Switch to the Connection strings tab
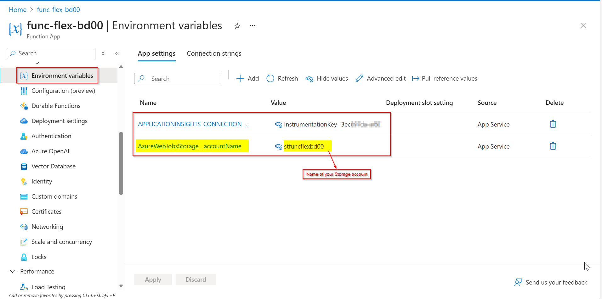Screen dimensions: 602x299 (214, 54)
